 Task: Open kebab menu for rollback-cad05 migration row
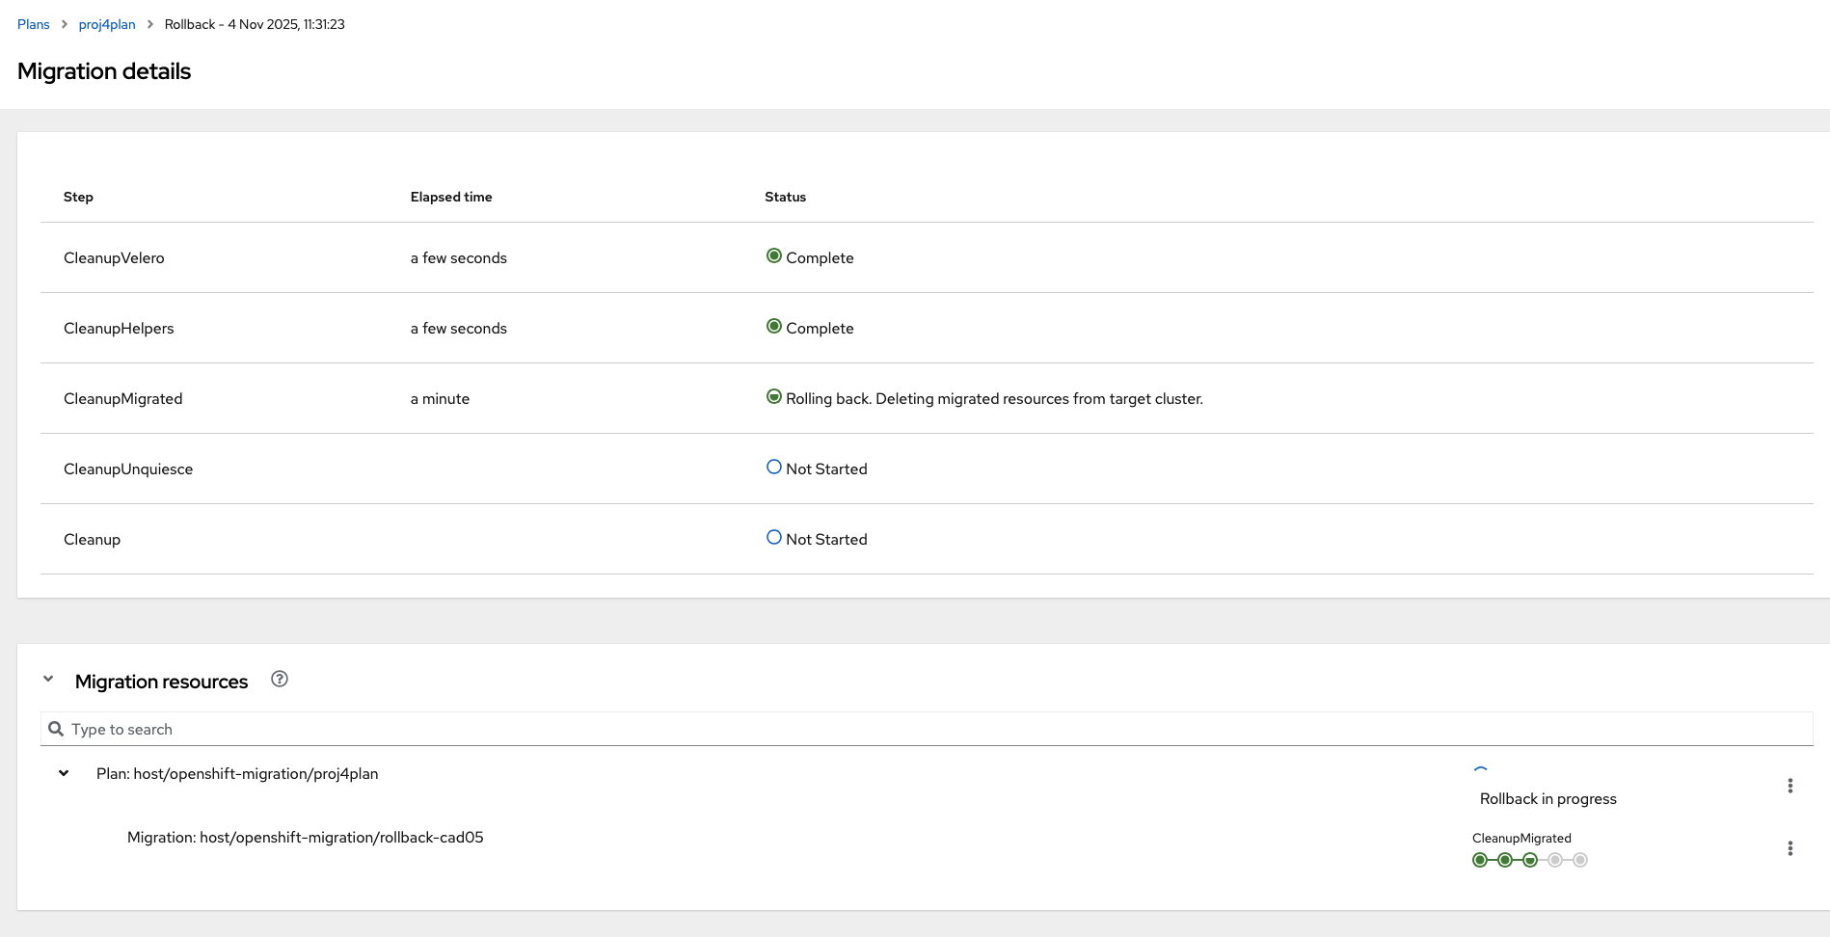tap(1790, 848)
